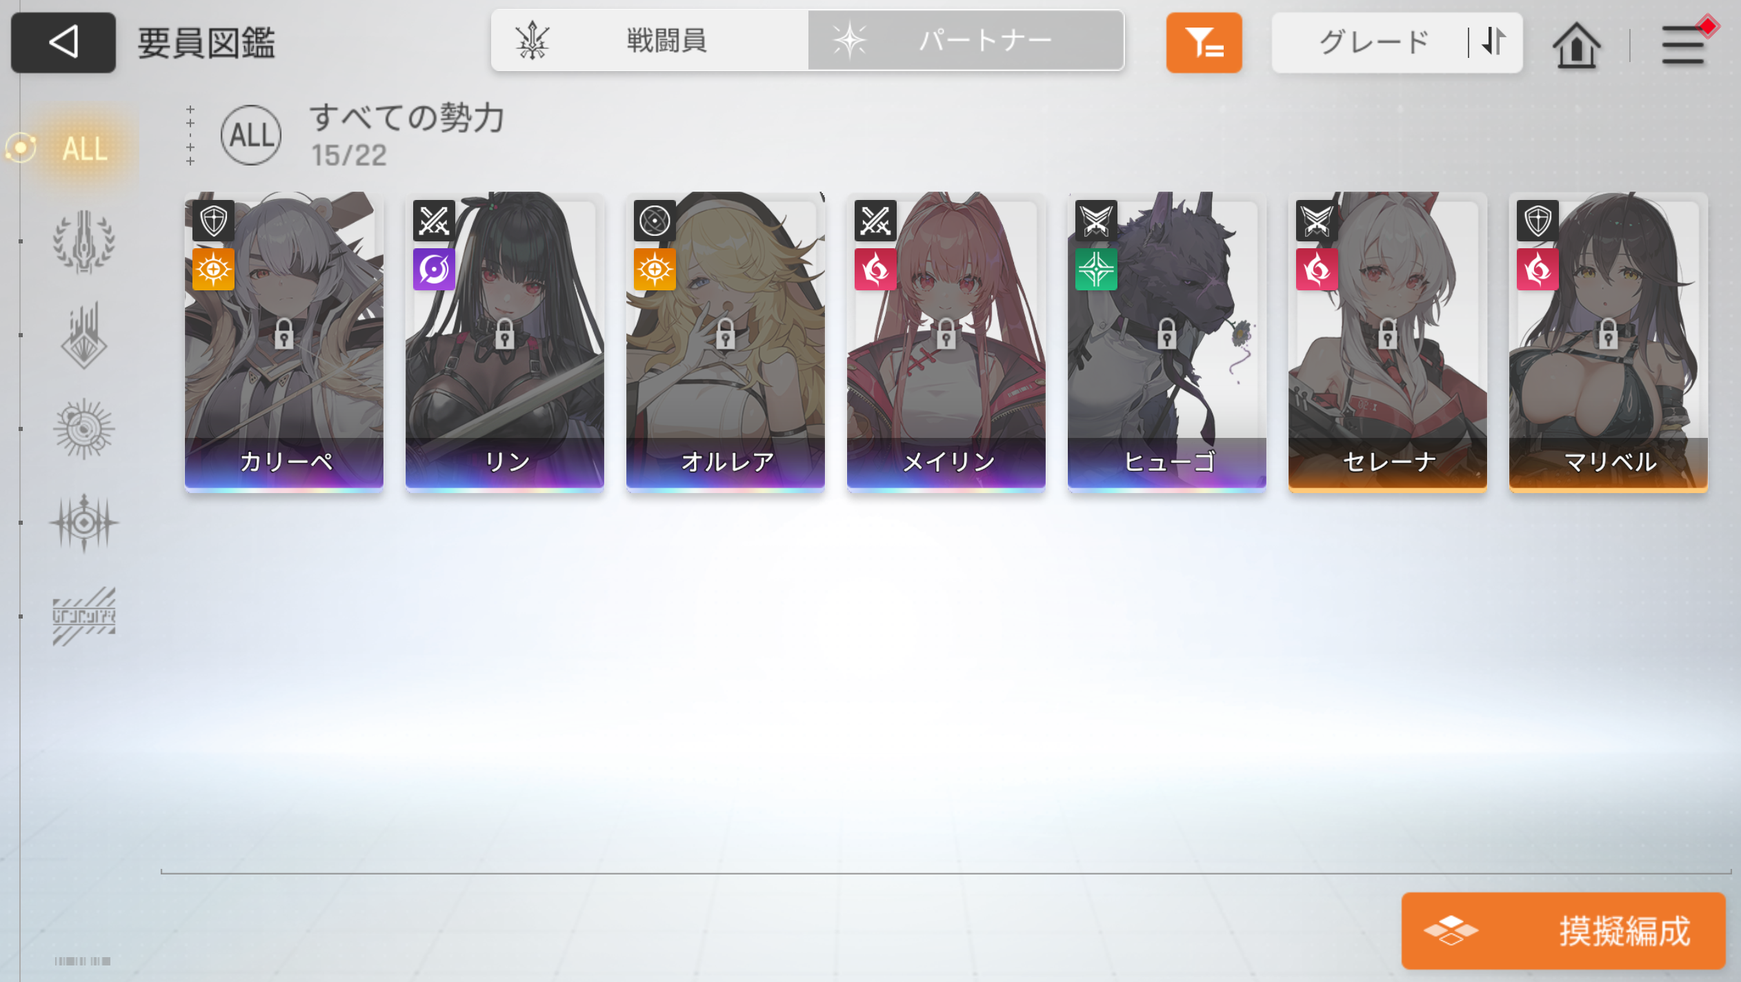Open the hamburger menu icon
Viewport: 1741px width, 982px height.
pyautogui.click(x=1683, y=45)
